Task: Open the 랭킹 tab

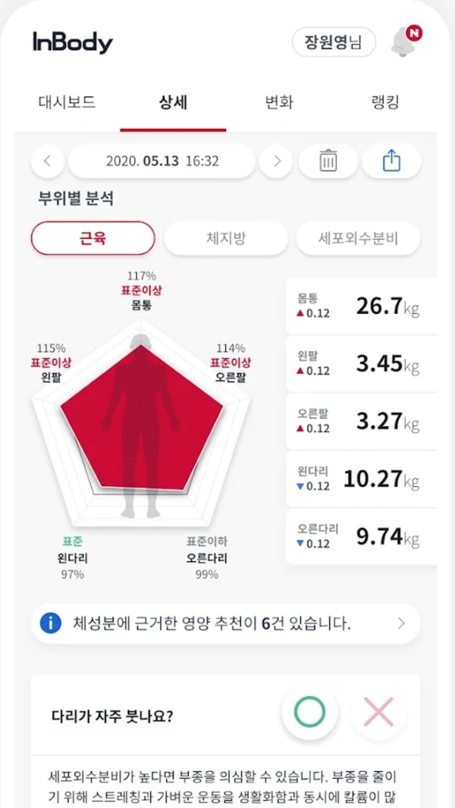Action: point(385,102)
